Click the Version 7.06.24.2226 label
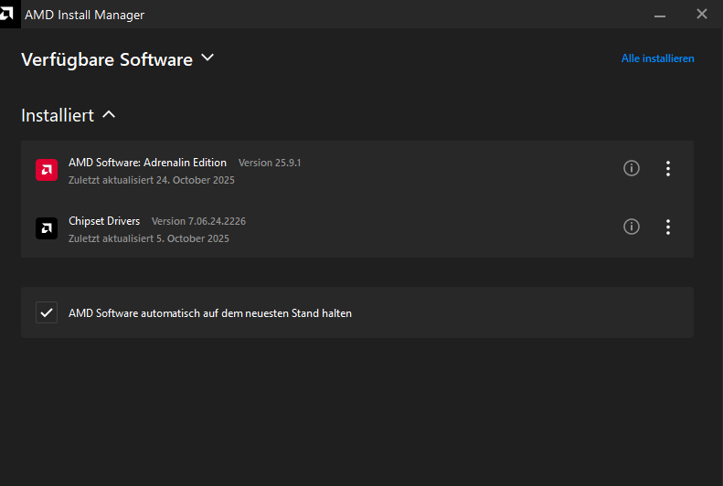723x486 pixels. point(198,222)
